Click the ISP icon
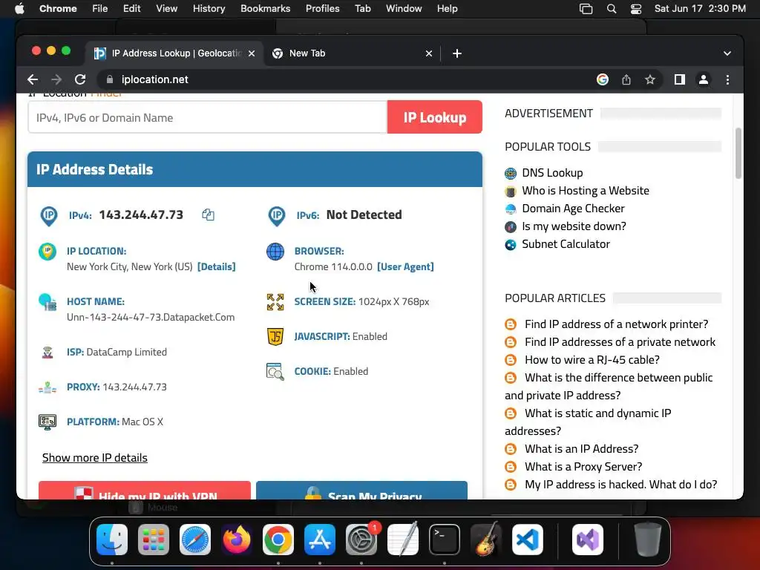This screenshot has height=570, width=760. click(x=47, y=353)
